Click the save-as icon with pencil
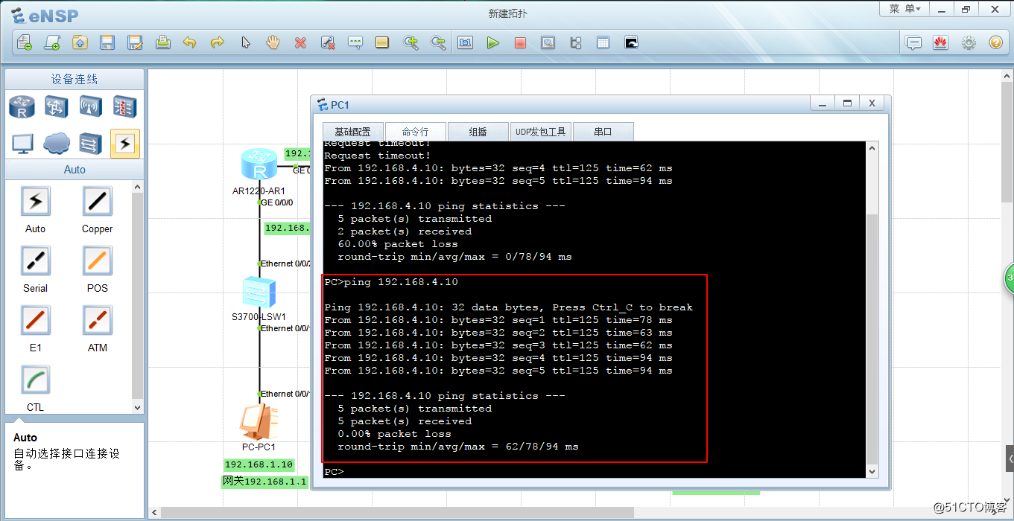1014x521 pixels. 135,42
